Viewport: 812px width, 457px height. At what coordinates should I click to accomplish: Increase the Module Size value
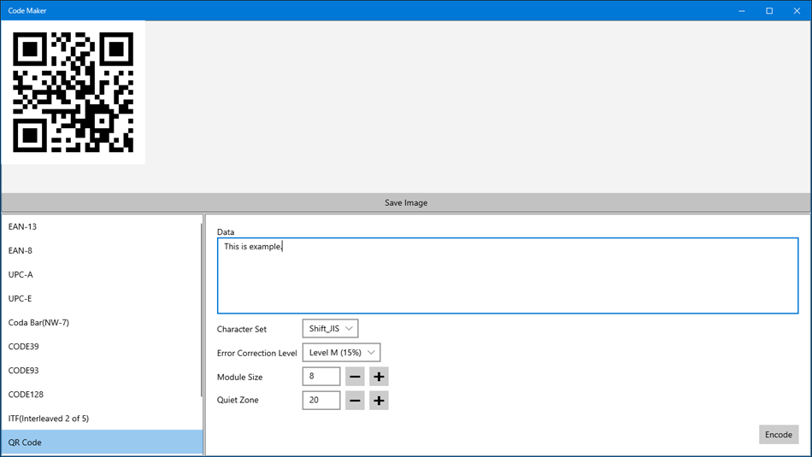(x=379, y=376)
